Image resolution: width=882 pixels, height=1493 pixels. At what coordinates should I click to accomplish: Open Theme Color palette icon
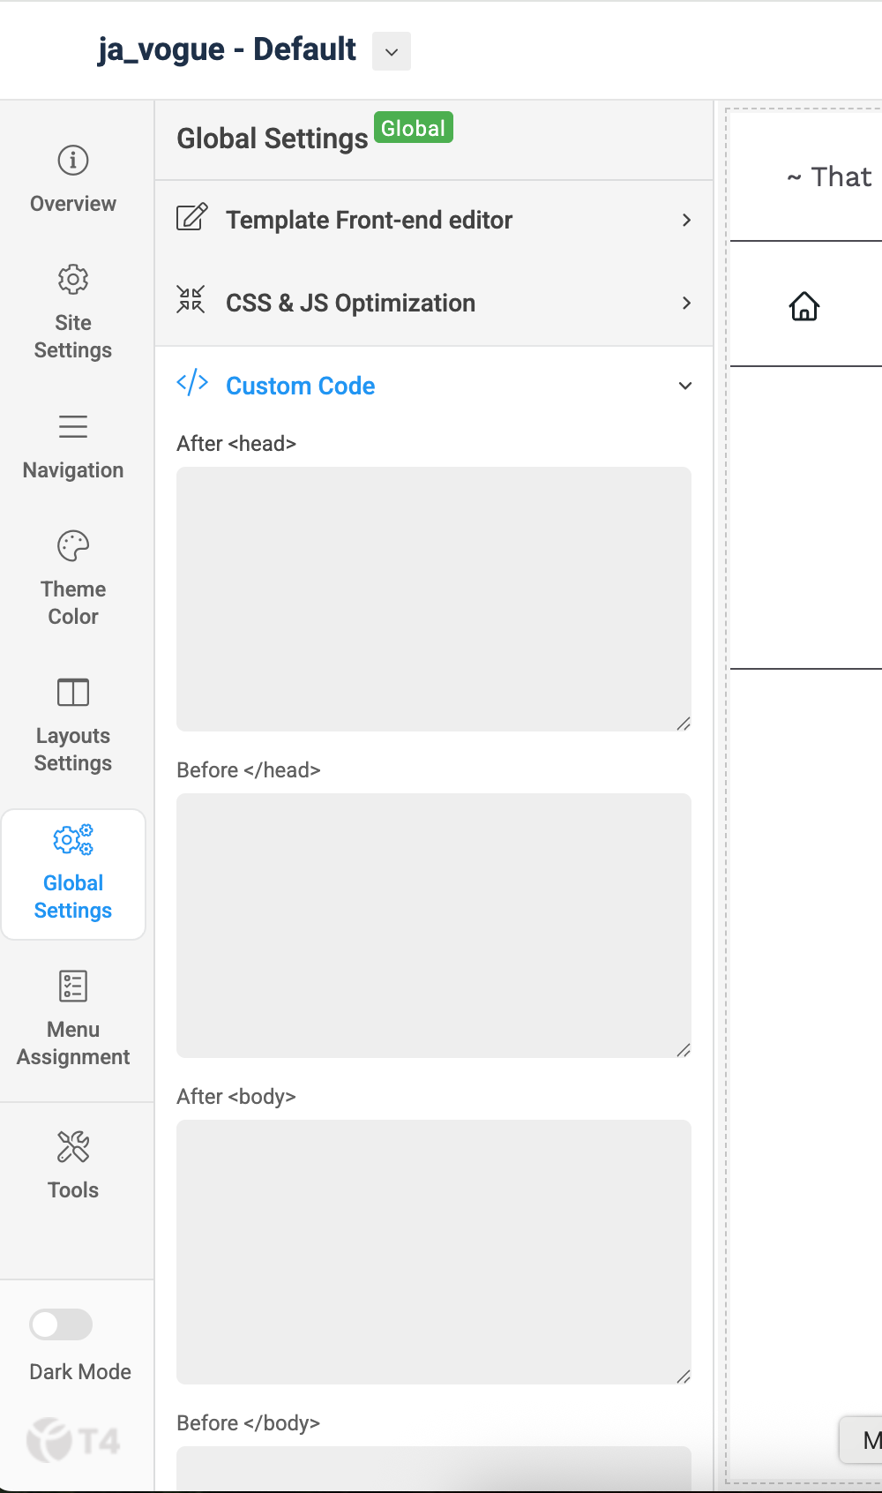[x=73, y=546]
